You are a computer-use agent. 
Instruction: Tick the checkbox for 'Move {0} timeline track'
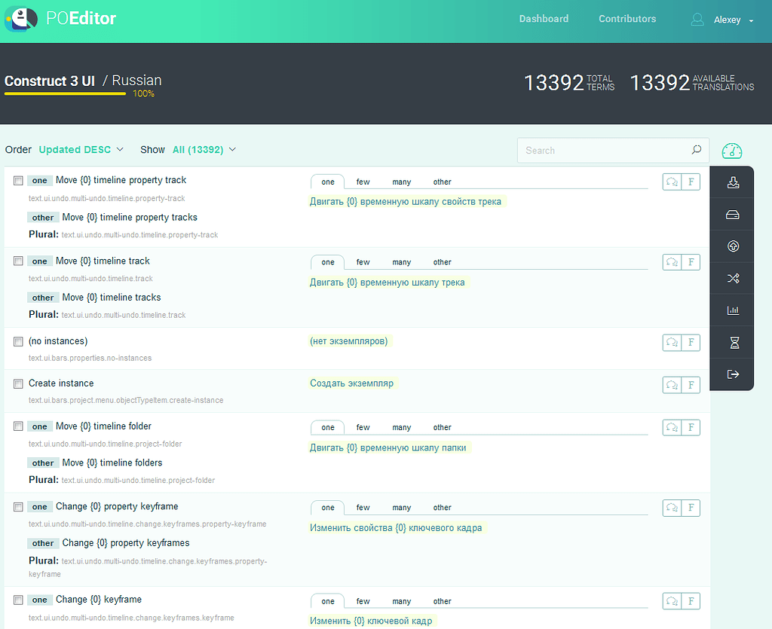point(18,260)
